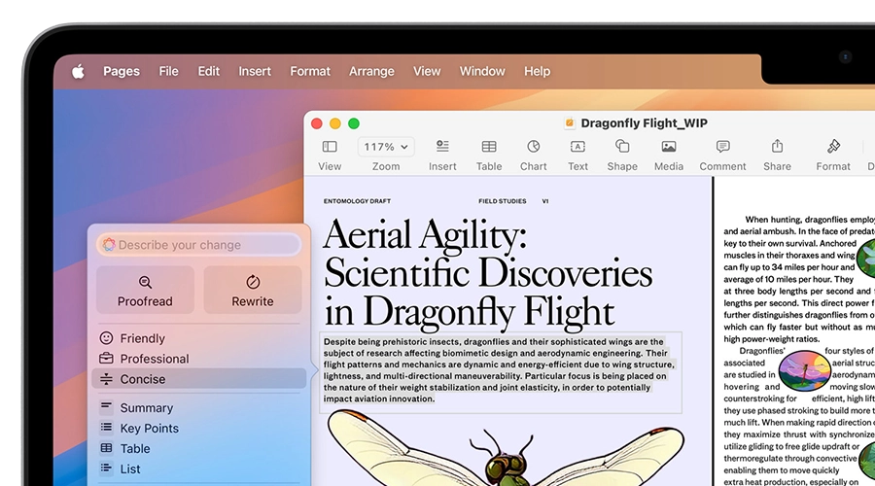This screenshot has height=486, width=875.
Task: Click the Shape toolbar icon
Action: coord(622,146)
